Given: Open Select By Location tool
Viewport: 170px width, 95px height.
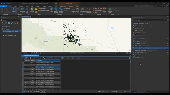Looking at the screenshot, I should 61,10.
